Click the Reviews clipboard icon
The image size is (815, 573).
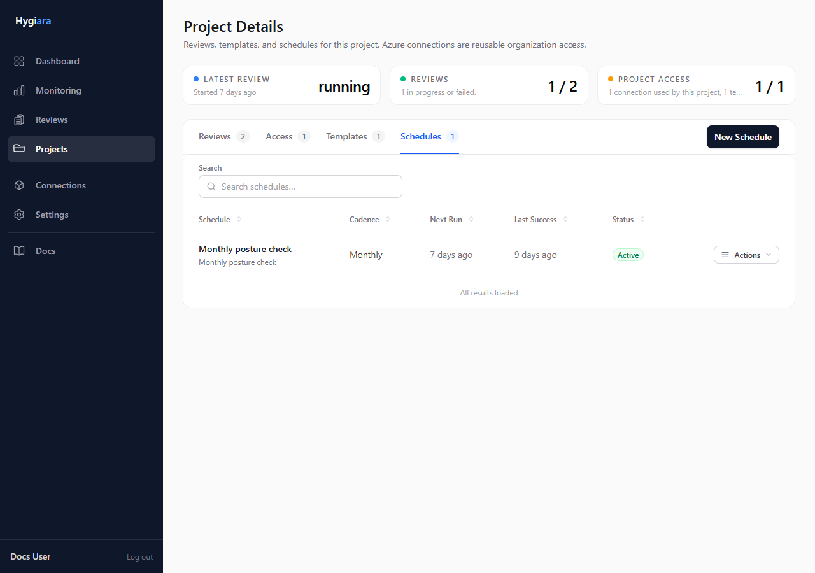click(x=19, y=120)
